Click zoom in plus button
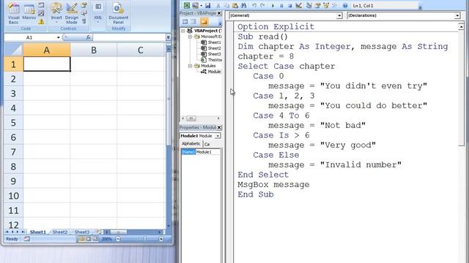This screenshot has width=469, height=263. tap(161, 239)
